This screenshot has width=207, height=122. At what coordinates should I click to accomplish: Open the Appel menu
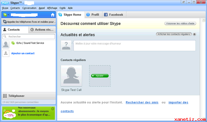(42, 8)
